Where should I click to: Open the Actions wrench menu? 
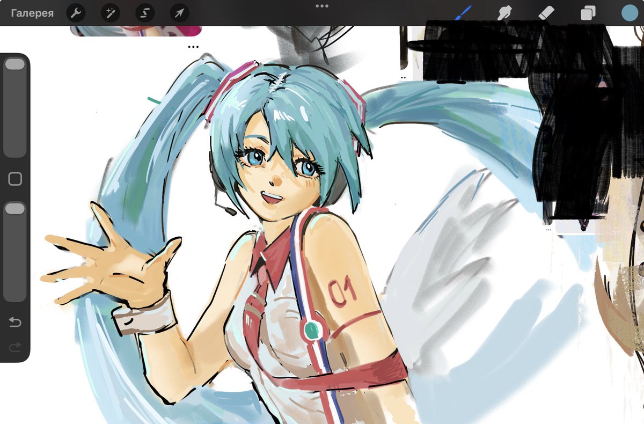point(76,13)
